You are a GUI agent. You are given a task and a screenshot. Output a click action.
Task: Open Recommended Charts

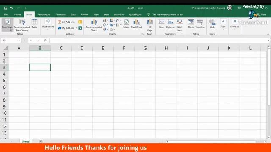pyautogui.click(x=94, y=25)
